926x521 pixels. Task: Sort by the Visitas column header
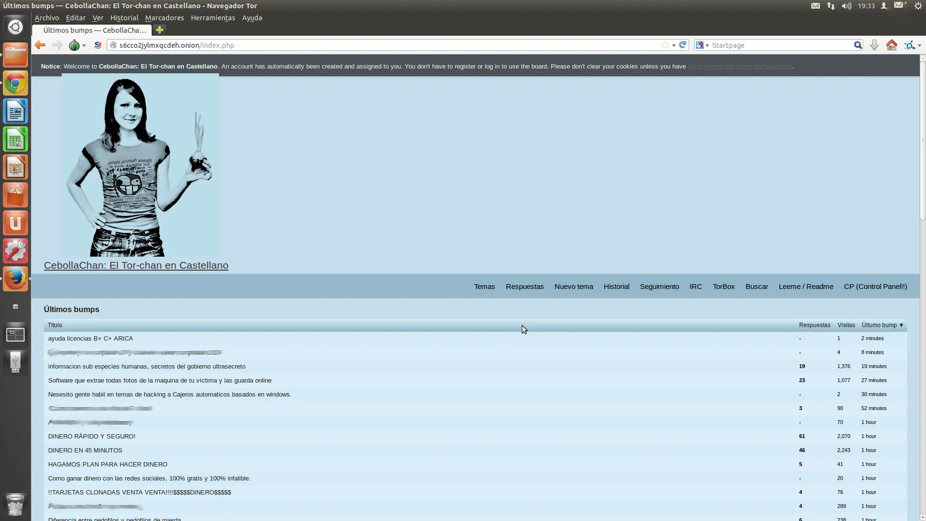(846, 325)
